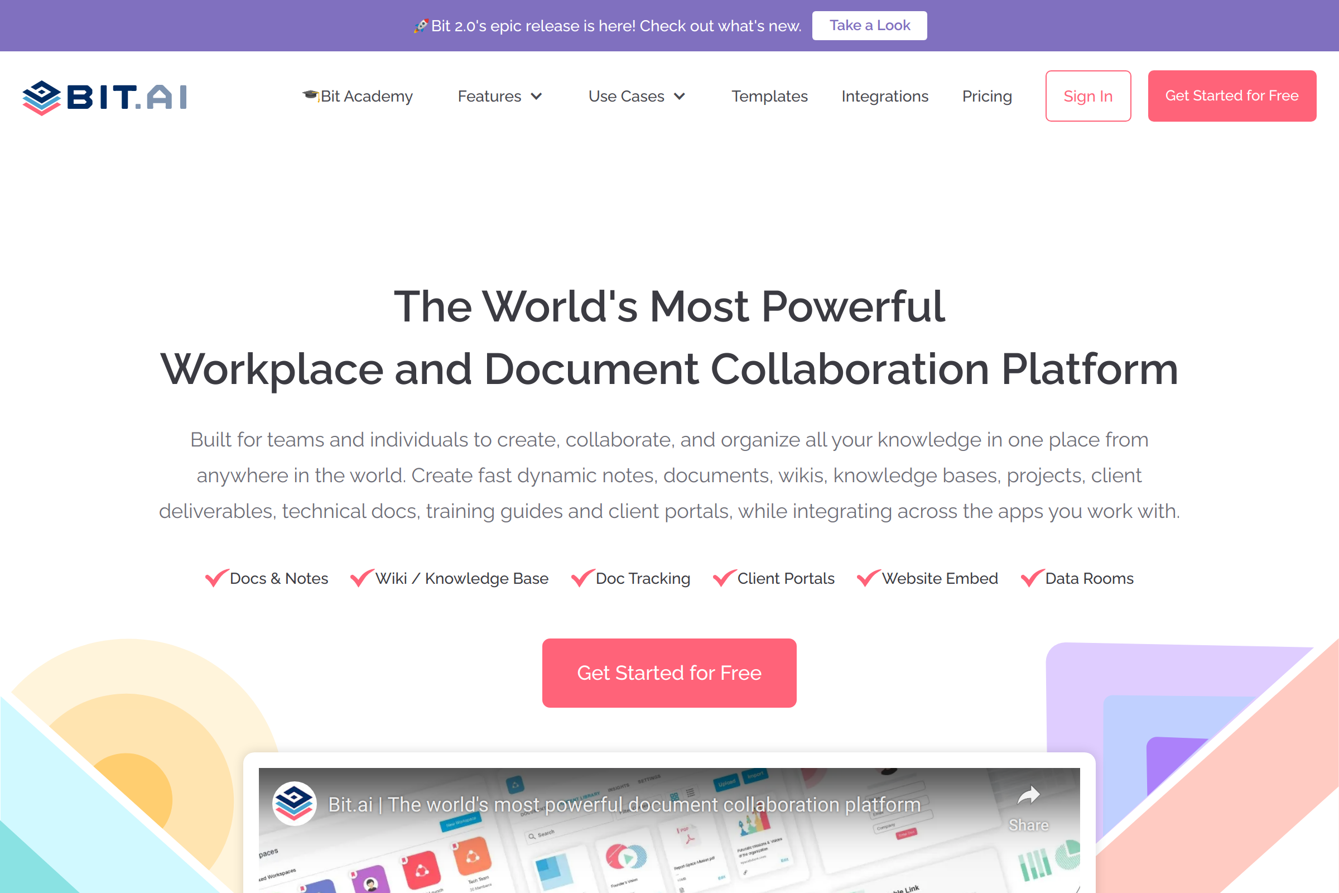
Task: Open the Templates page
Action: click(x=769, y=96)
